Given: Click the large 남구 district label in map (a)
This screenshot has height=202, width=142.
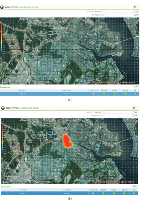Looking at the screenshot, I should coord(47,34).
